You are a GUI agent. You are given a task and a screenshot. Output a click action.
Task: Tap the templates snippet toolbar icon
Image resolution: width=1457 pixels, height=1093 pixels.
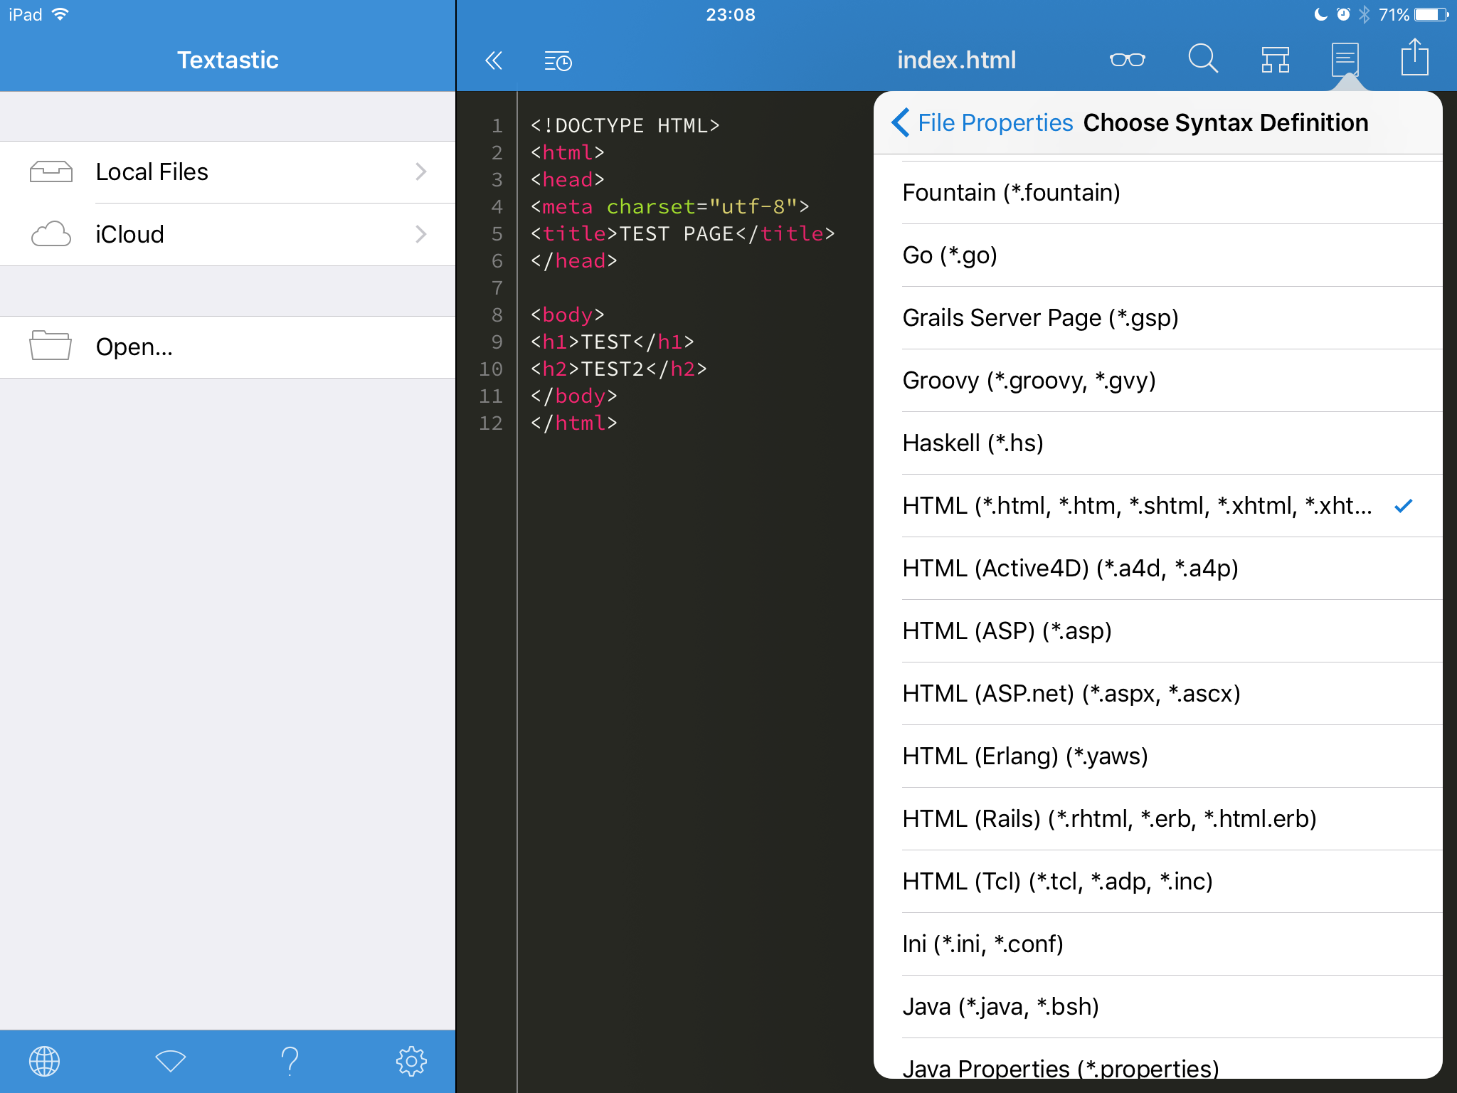pos(1275,60)
